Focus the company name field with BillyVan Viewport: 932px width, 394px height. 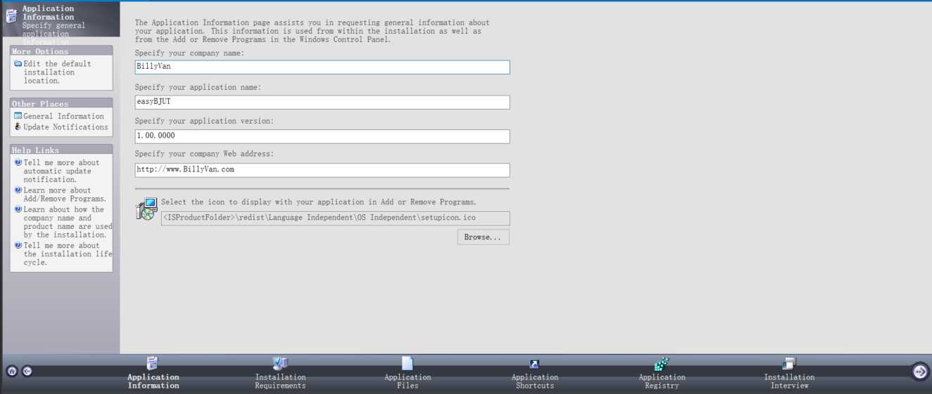322,67
